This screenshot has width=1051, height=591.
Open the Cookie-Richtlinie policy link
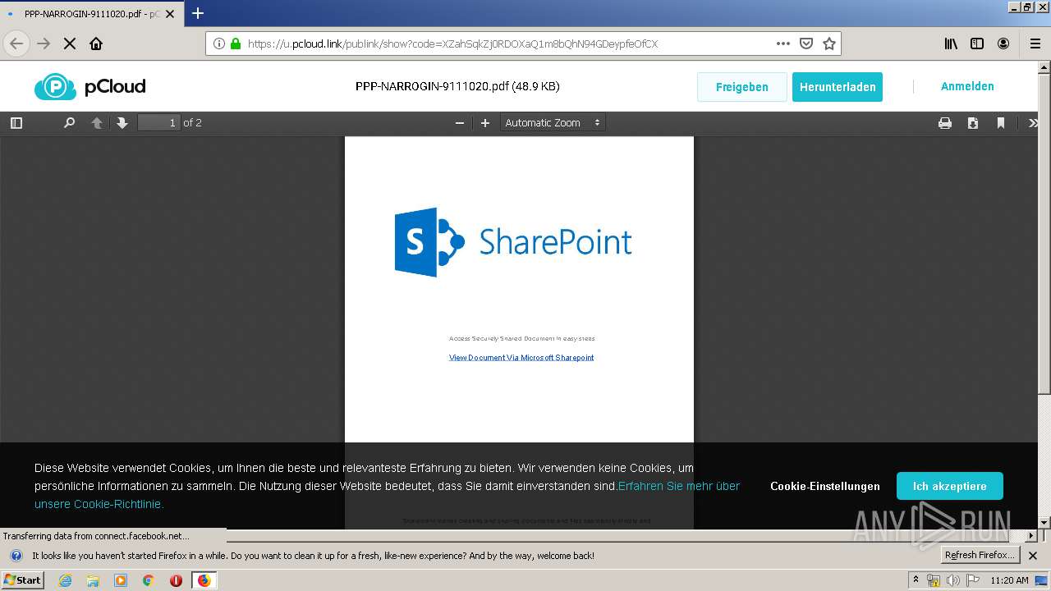tap(99, 504)
